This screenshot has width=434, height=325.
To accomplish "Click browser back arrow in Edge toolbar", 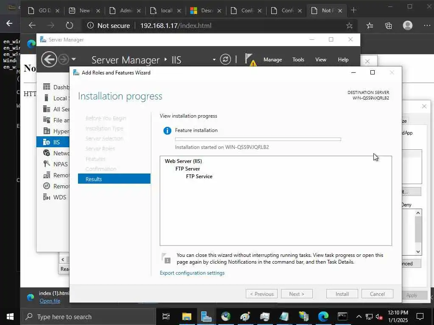I will point(32,25).
